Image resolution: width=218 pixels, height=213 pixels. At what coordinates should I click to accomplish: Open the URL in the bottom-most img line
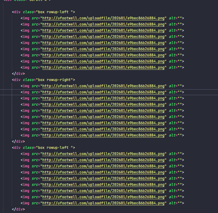103,203
